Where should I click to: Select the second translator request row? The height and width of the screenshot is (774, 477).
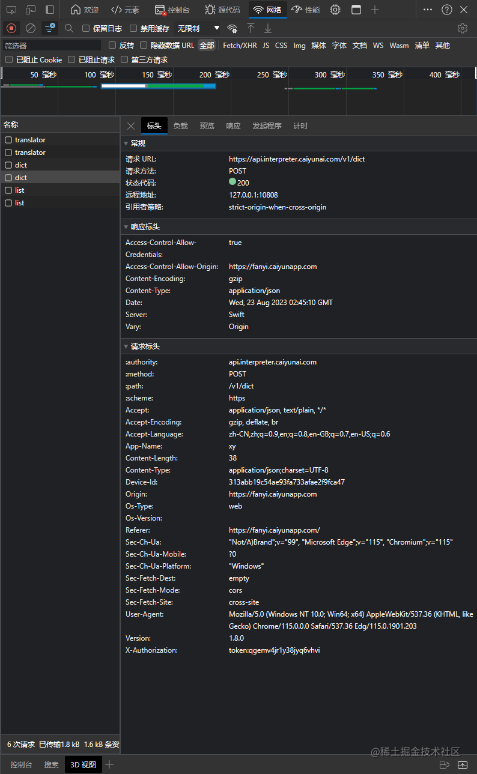(x=60, y=153)
